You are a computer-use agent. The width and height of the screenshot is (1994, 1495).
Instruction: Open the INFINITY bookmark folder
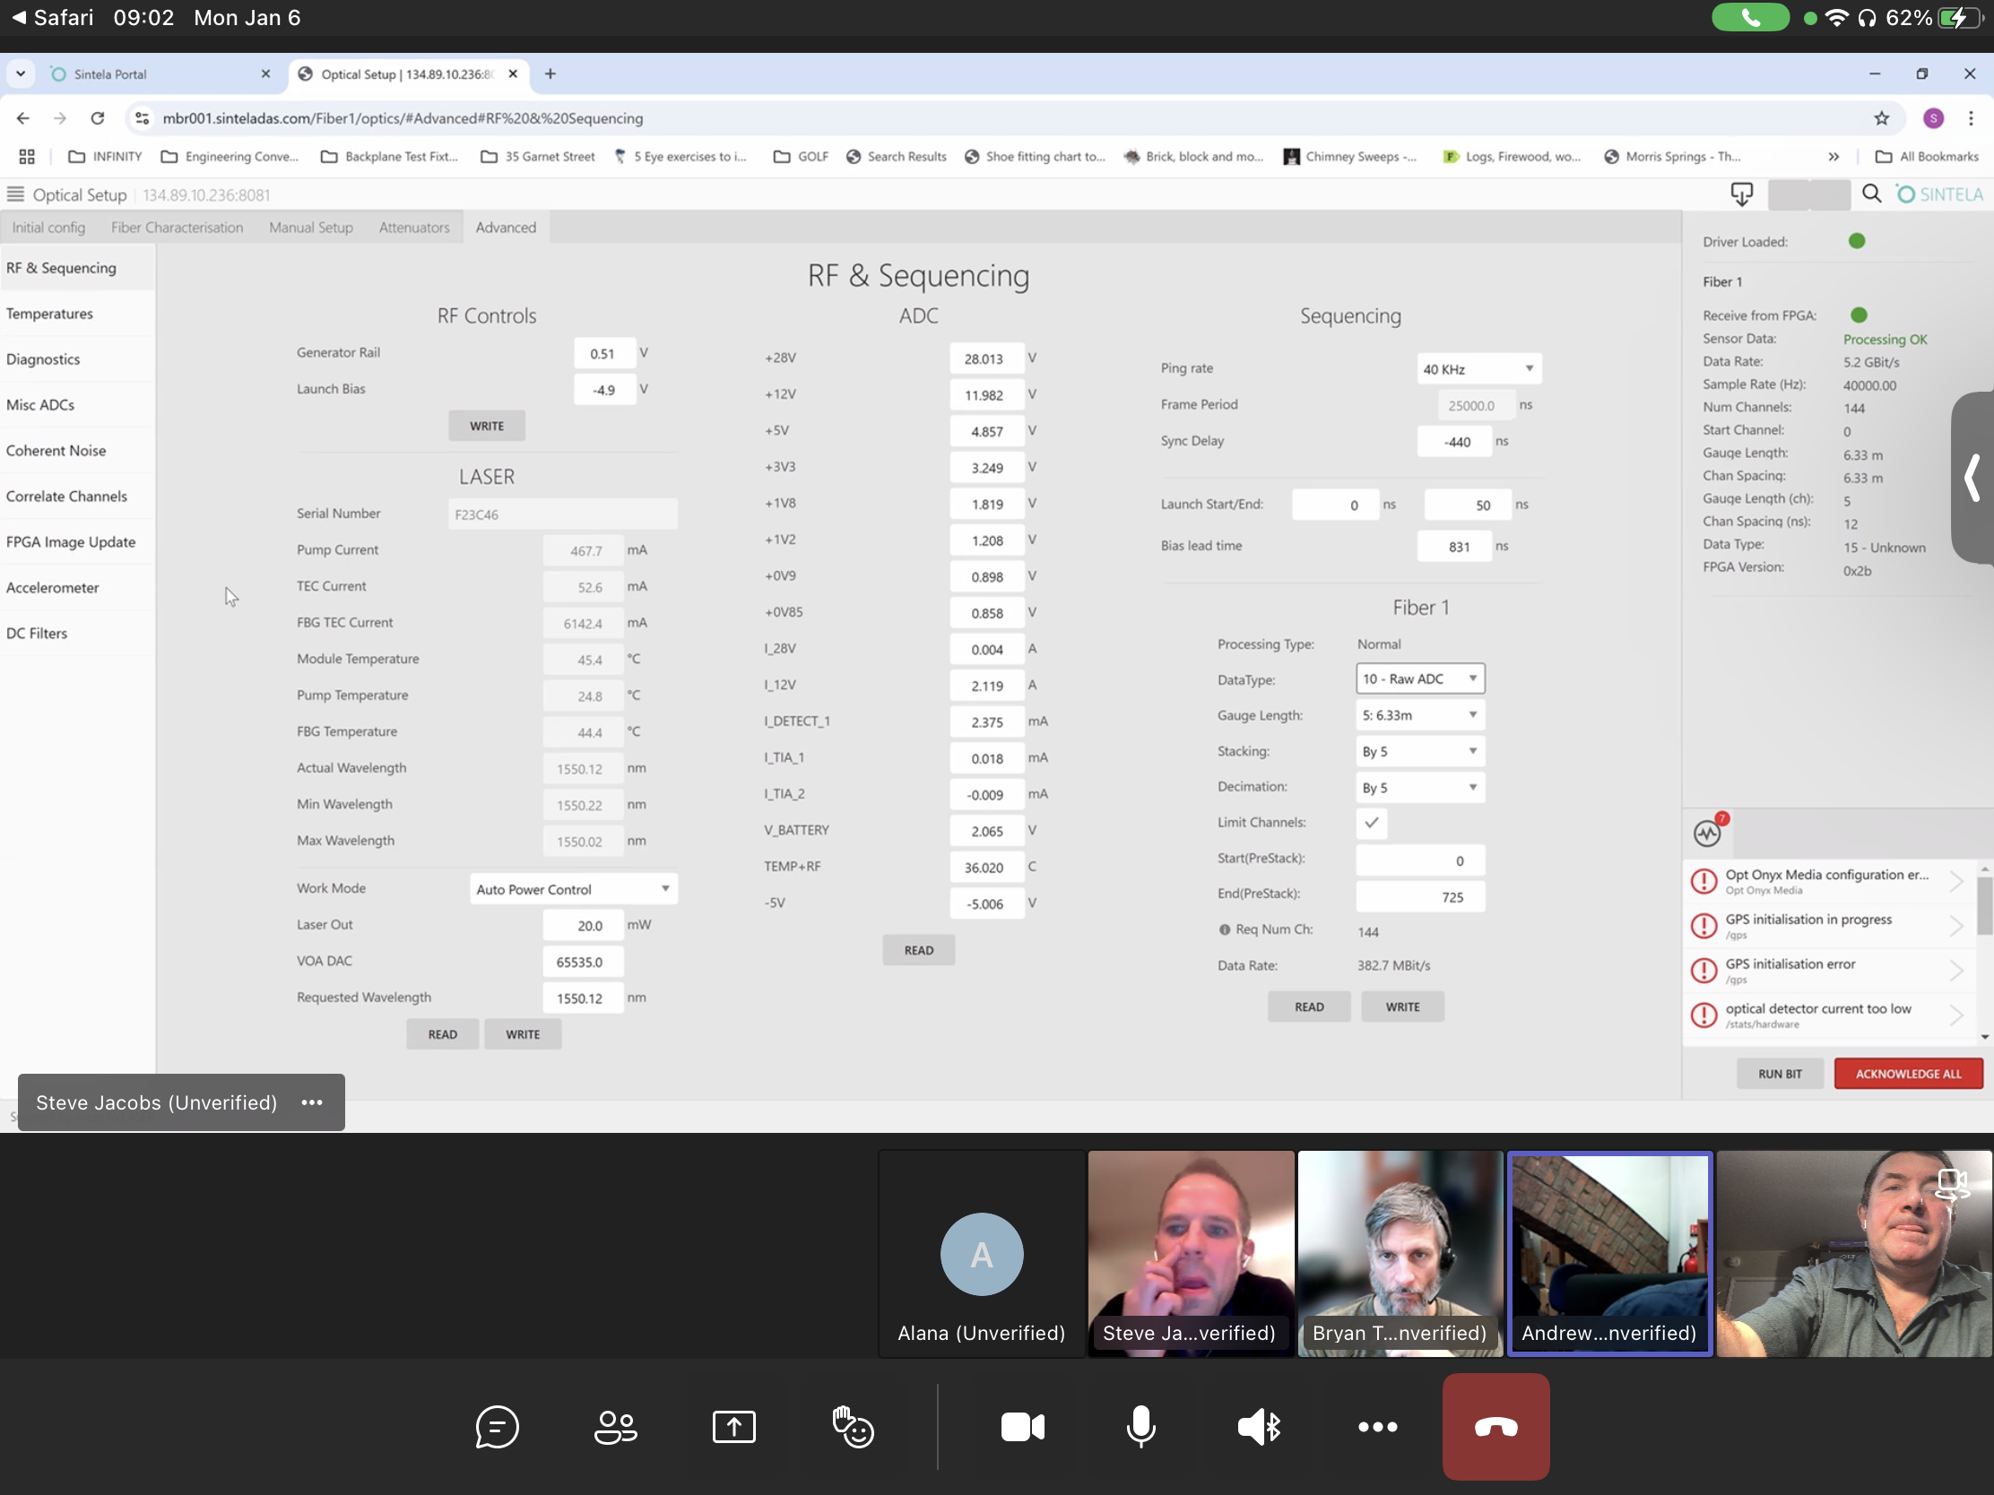(x=106, y=157)
